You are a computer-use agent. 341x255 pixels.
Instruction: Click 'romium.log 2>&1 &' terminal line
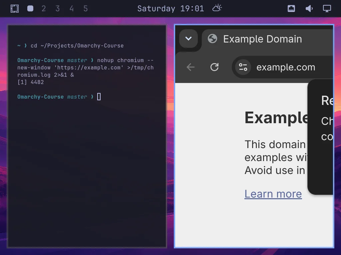46,75
